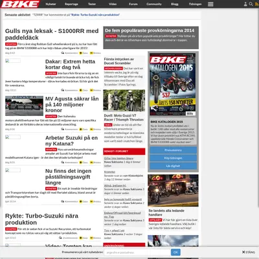
Task: Click comment bubble icon under MV Agusta article
Action: 63,129
